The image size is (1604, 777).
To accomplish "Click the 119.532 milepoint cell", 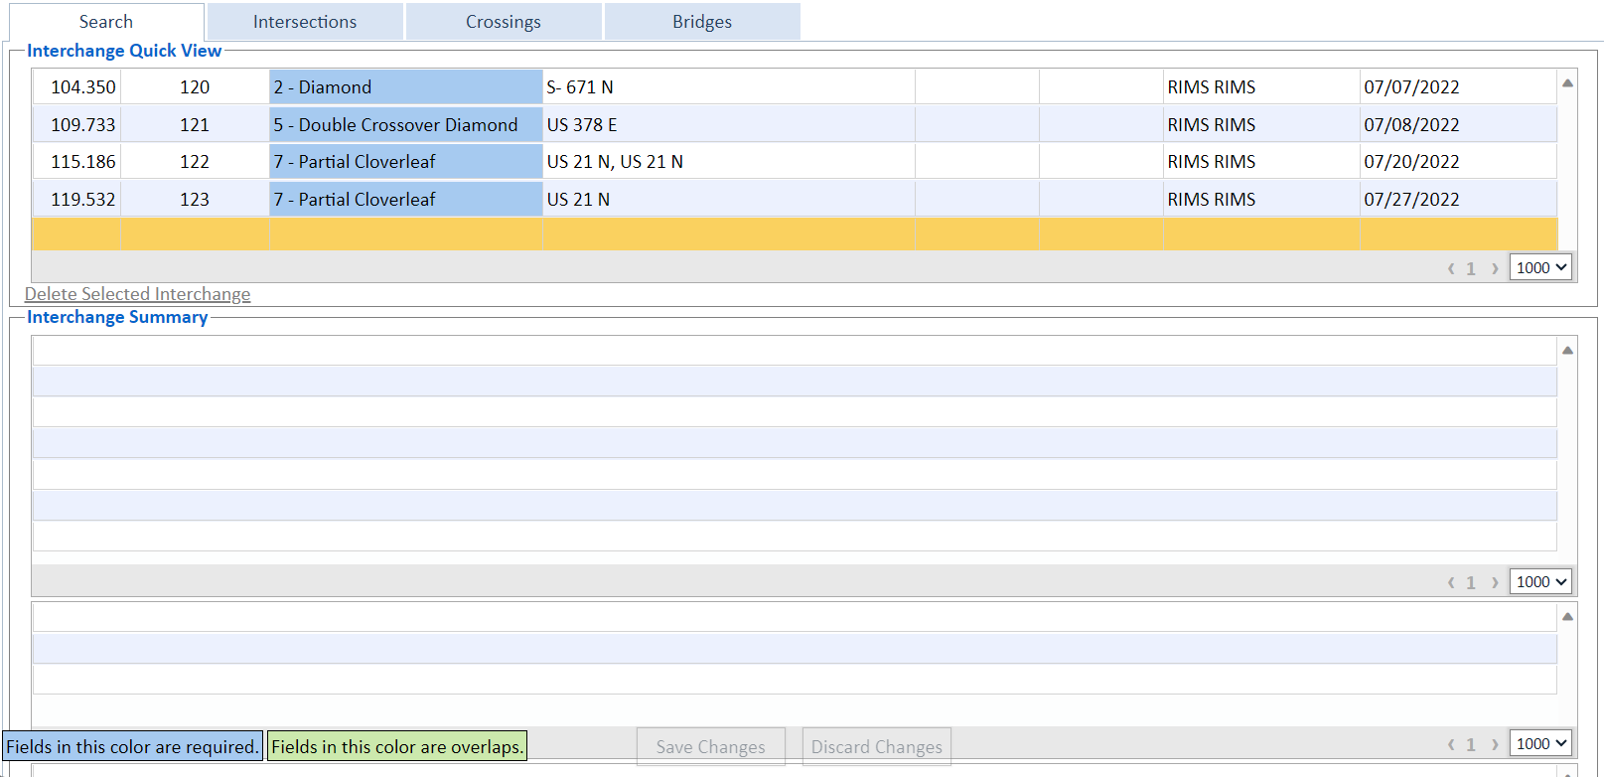I will pos(77,199).
